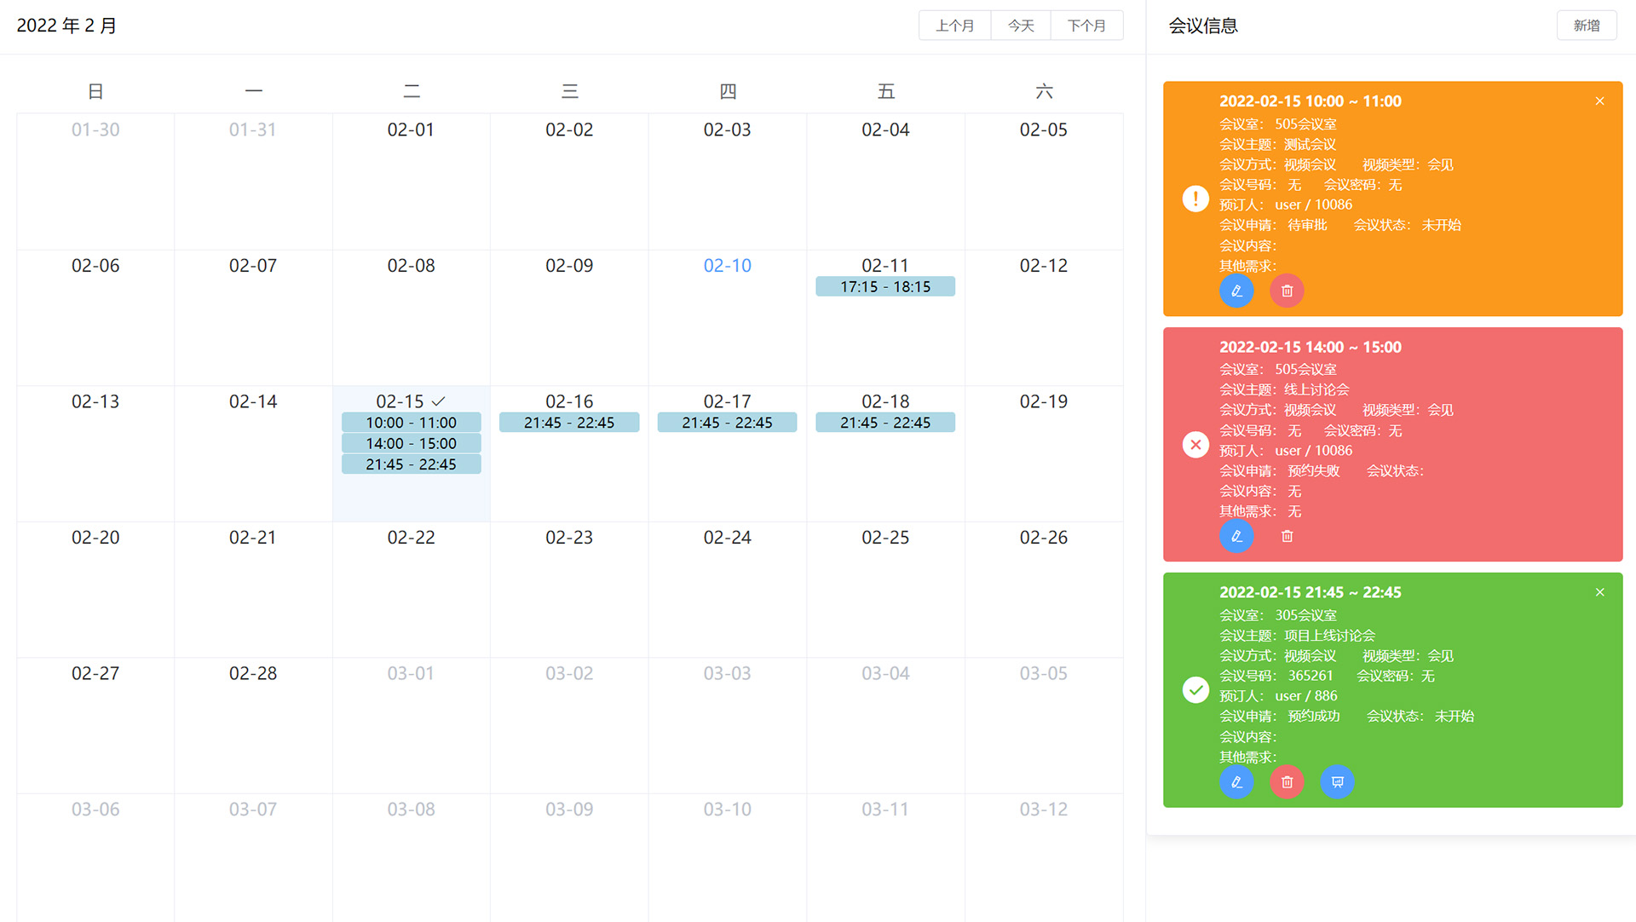The image size is (1636, 922).
Task: Delete the green 项目上线讨论会 meeting
Action: coord(1287,781)
